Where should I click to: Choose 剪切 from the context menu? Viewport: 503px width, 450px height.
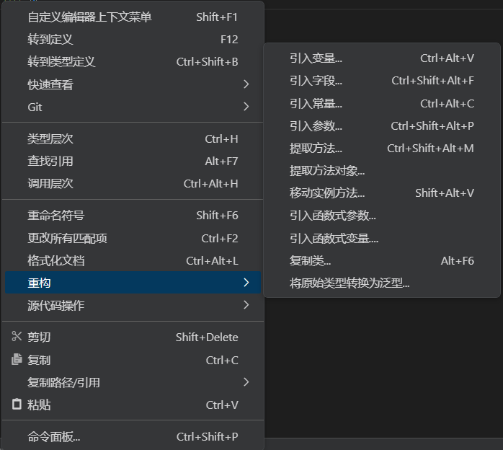pos(133,337)
